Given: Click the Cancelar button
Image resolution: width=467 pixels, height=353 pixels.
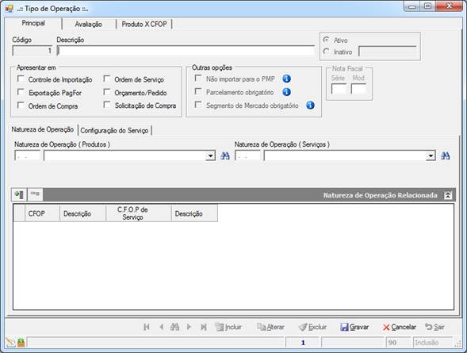Looking at the screenshot, I should [400, 327].
